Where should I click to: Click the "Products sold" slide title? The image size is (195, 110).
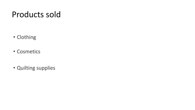(x=36, y=14)
